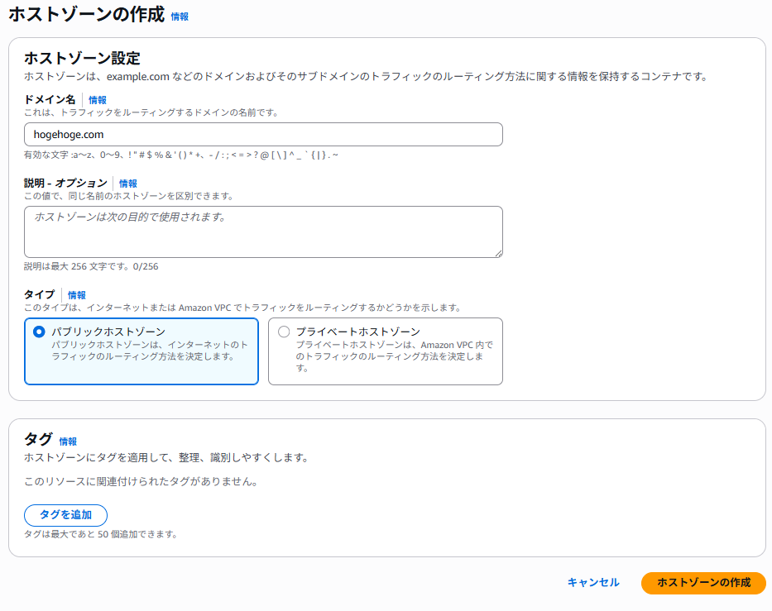
Task: Open 情報 help next to the ドメイン名 label
Action: coord(98,99)
